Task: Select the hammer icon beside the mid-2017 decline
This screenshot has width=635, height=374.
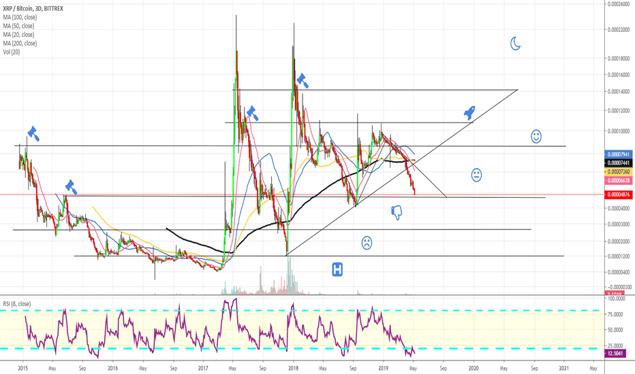Action: point(252,113)
